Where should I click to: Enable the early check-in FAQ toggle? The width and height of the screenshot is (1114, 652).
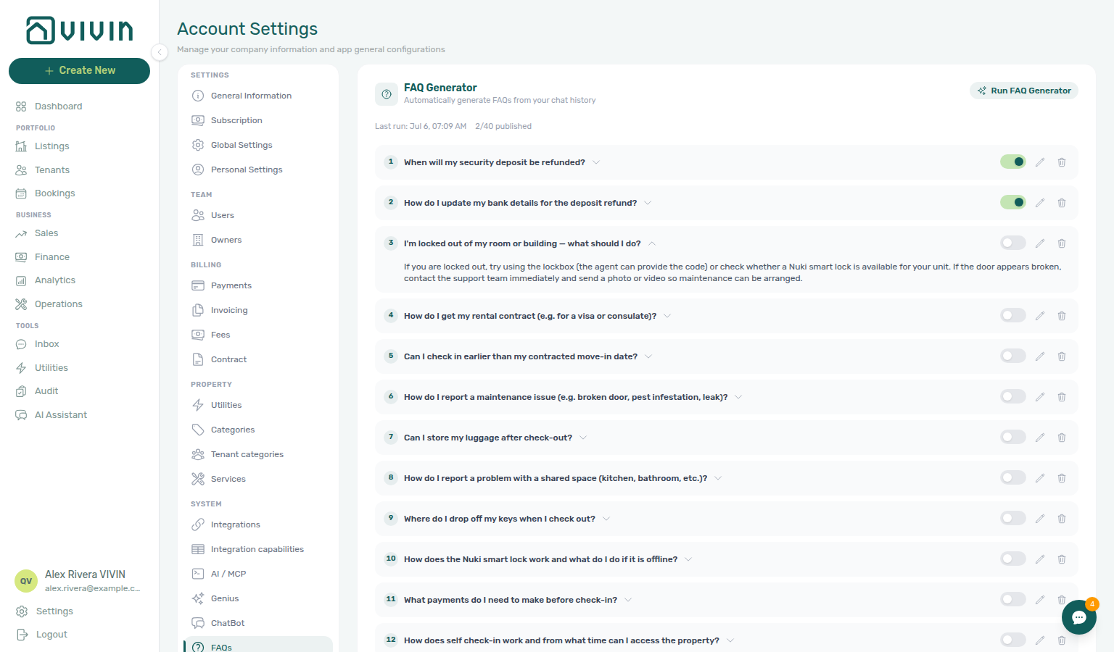[x=1013, y=356]
